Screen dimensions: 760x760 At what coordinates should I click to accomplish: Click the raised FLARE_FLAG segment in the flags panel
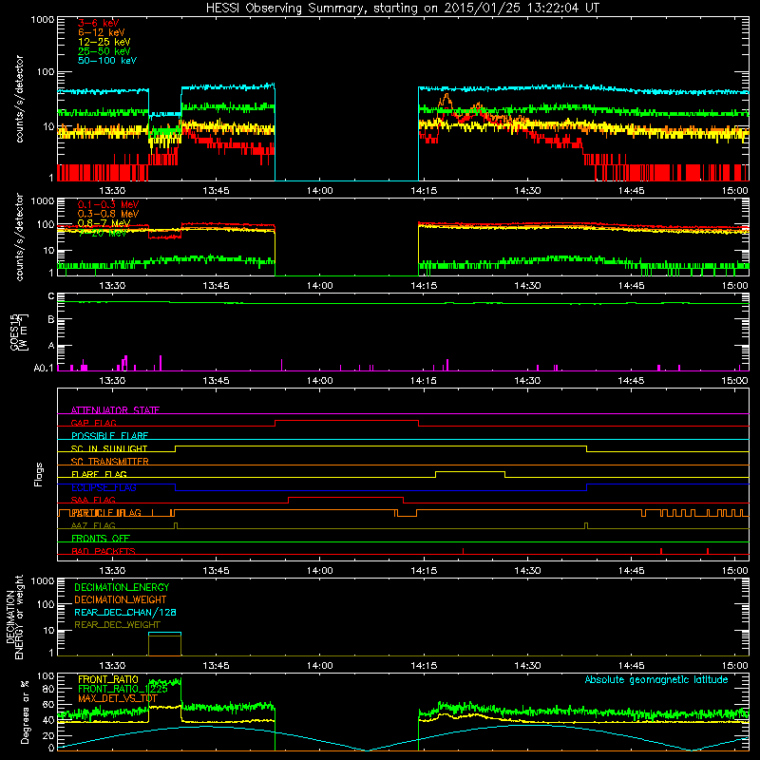point(470,471)
